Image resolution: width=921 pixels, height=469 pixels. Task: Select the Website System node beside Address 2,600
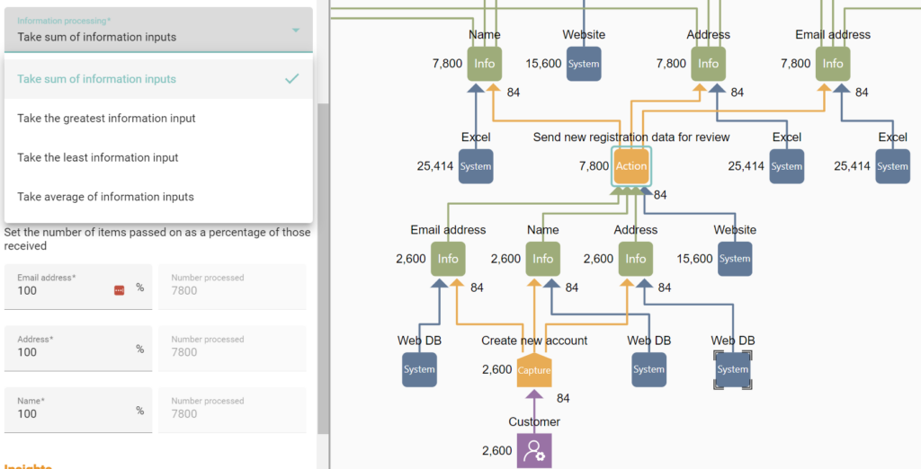coord(735,259)
